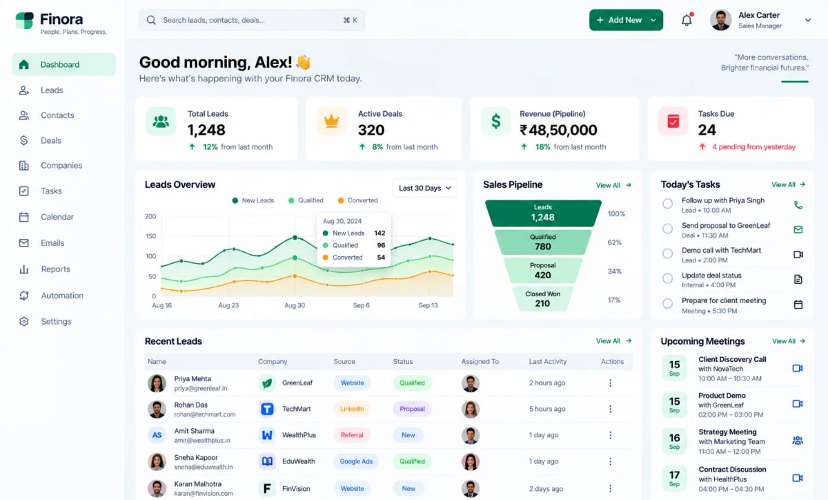
Task: Click the Add New button
Action: [626, 20]
